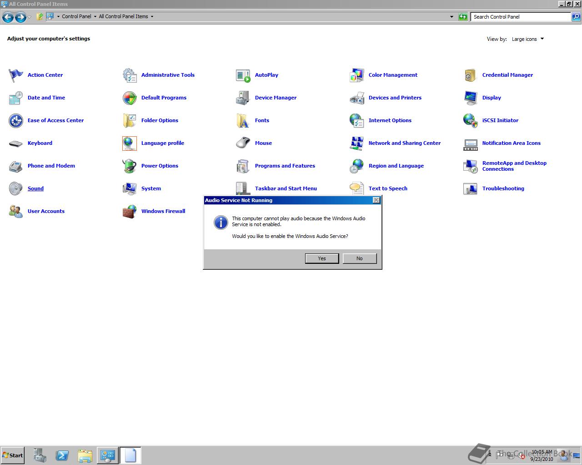
Task: Open the Power Options battery icon
Action: (130, 166)
